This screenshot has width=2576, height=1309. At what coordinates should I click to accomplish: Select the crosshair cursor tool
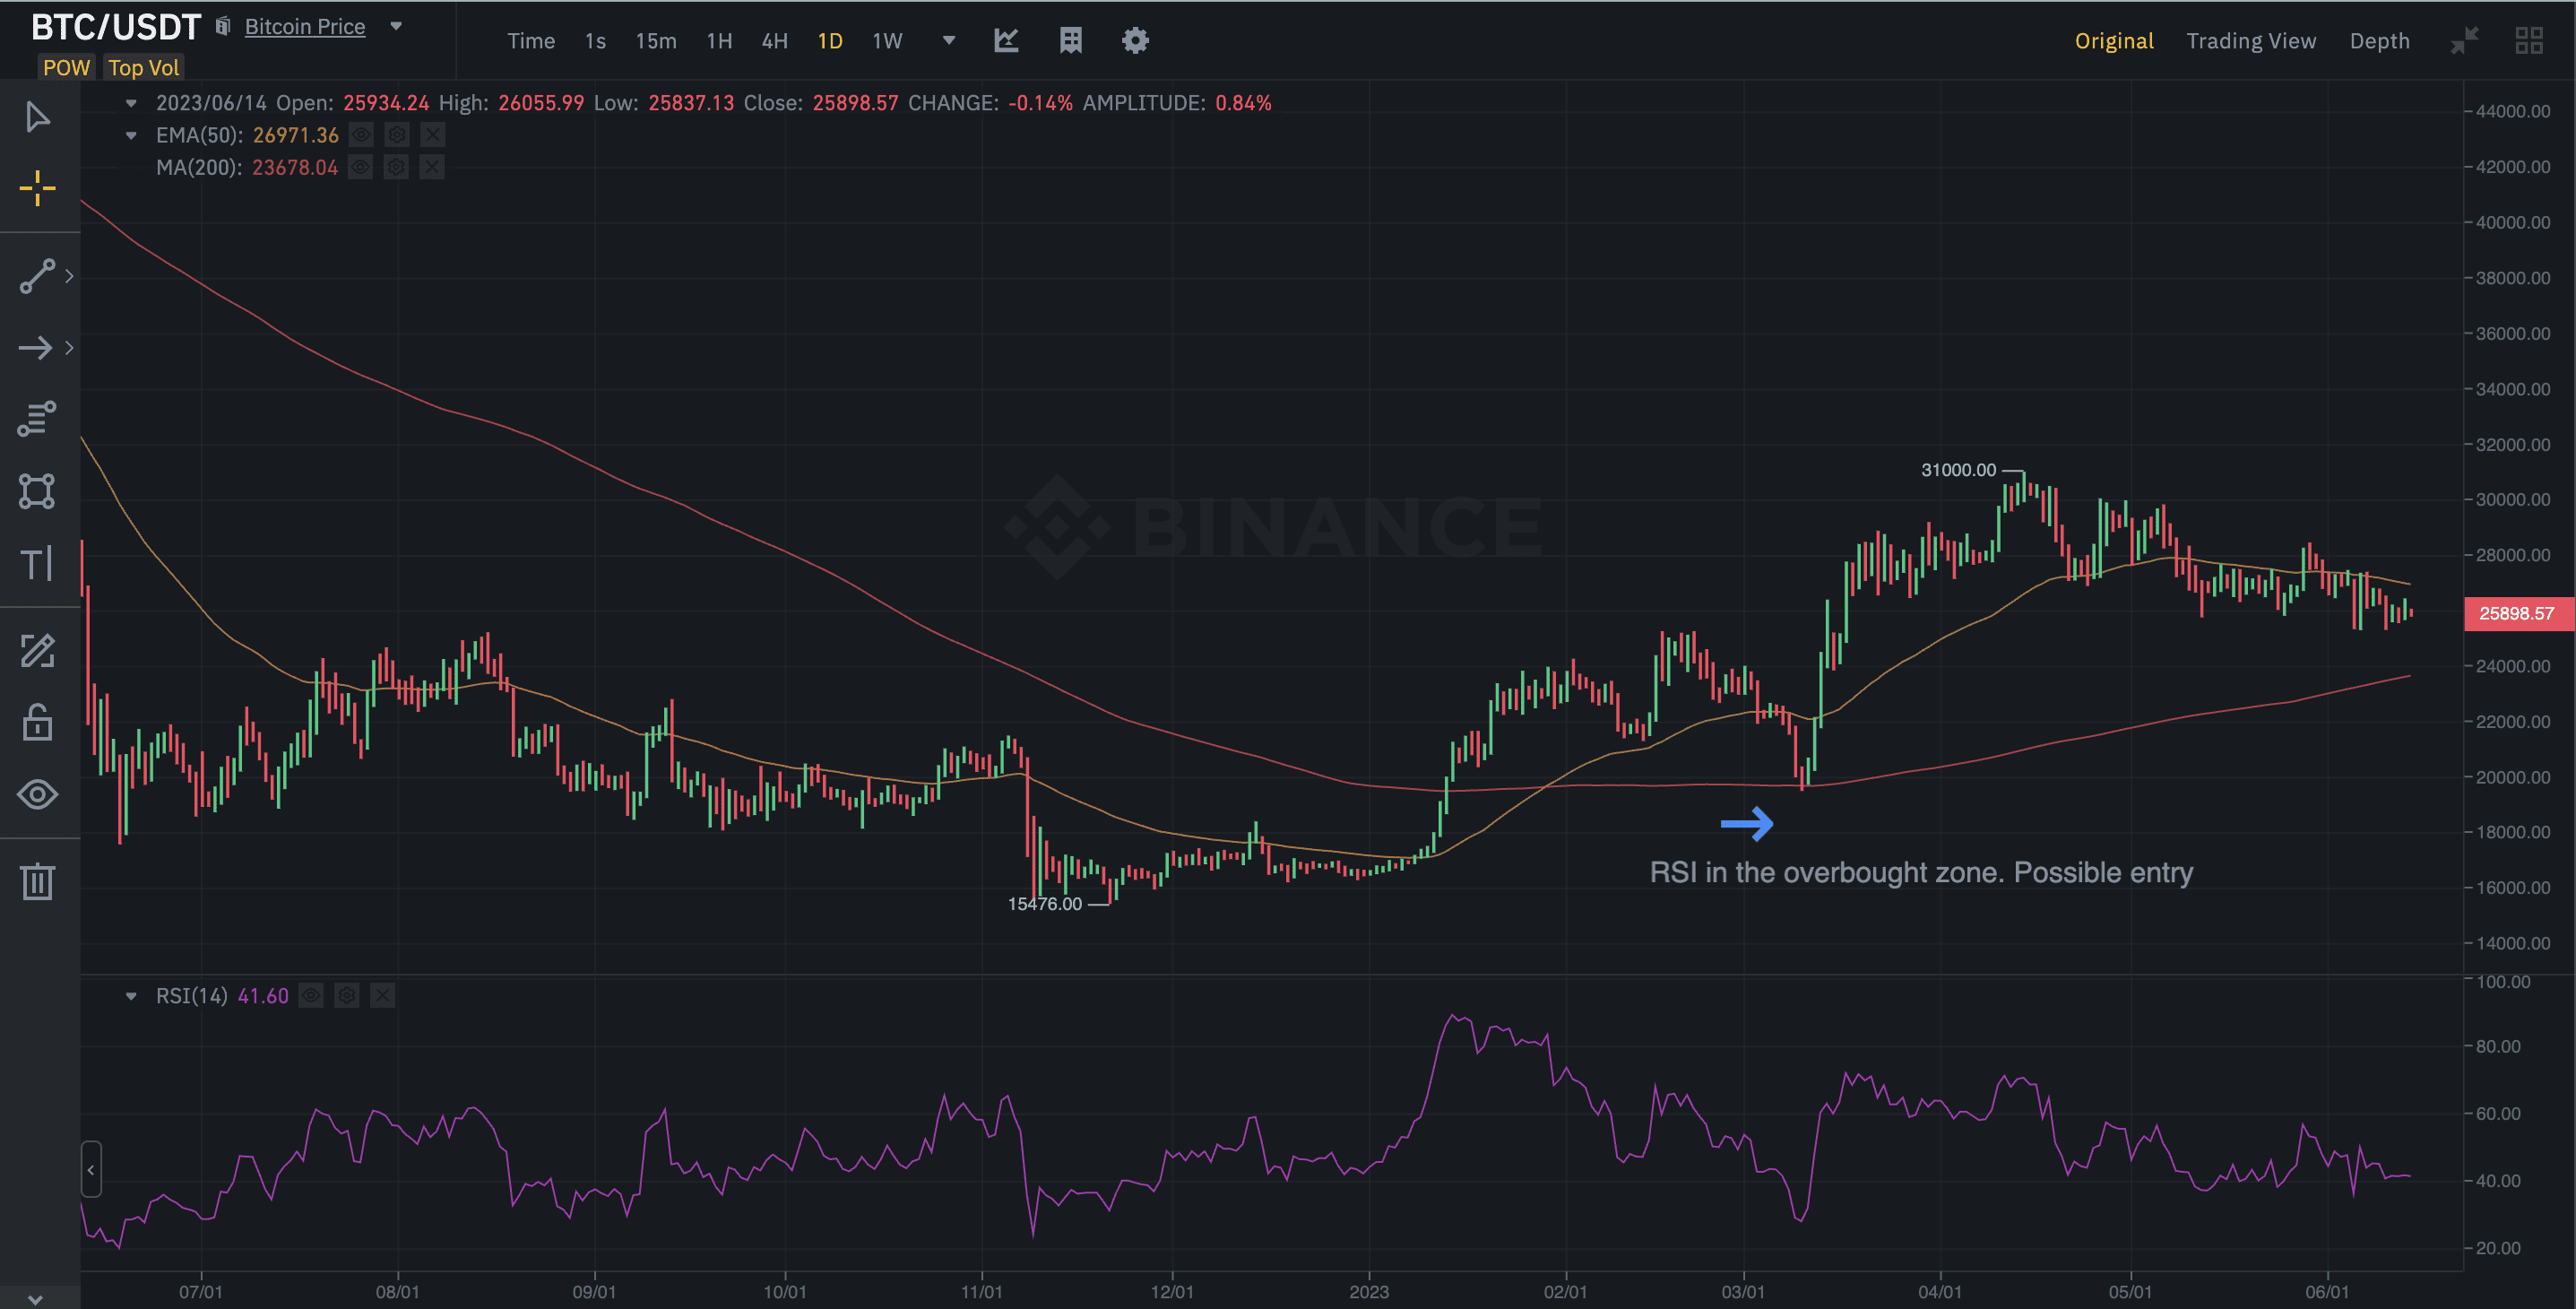[x=37, y=188]
